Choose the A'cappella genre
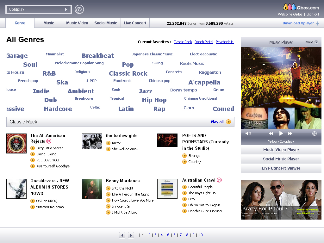 (204, 82)
